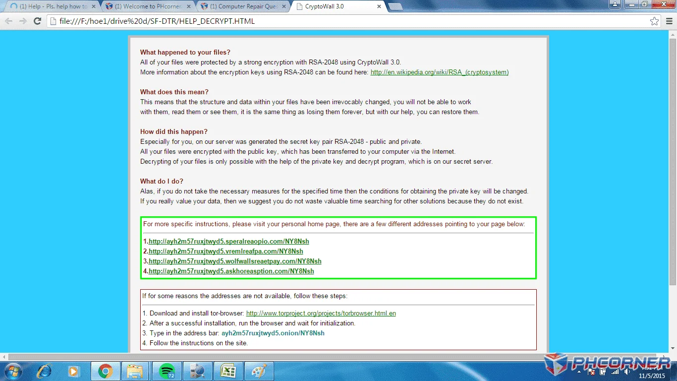Click the ayh2m57ruxjtwyd5.onion/NY8Nsh address text
Viewport: 677px width, 381px height.
click(273, 333)
